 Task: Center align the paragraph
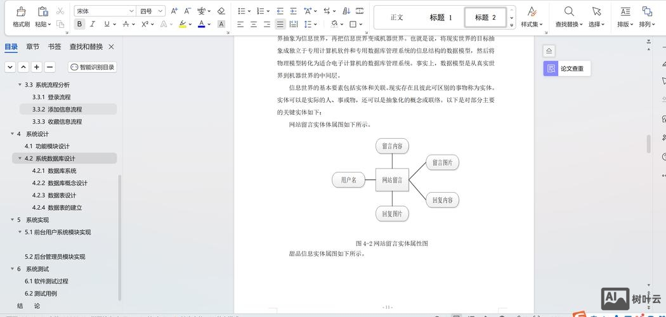tap(254, 24)
